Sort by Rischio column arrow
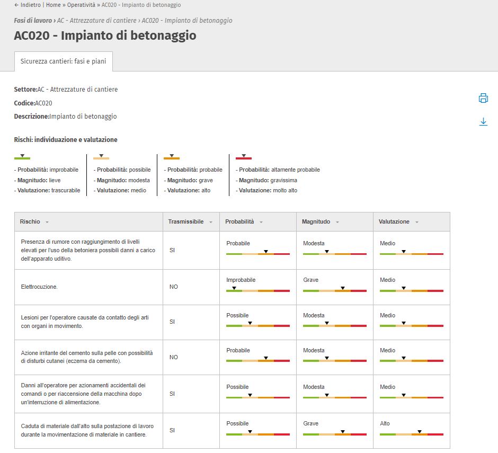The width and height of the screenshot is (498, 453). tap(47, 222)
